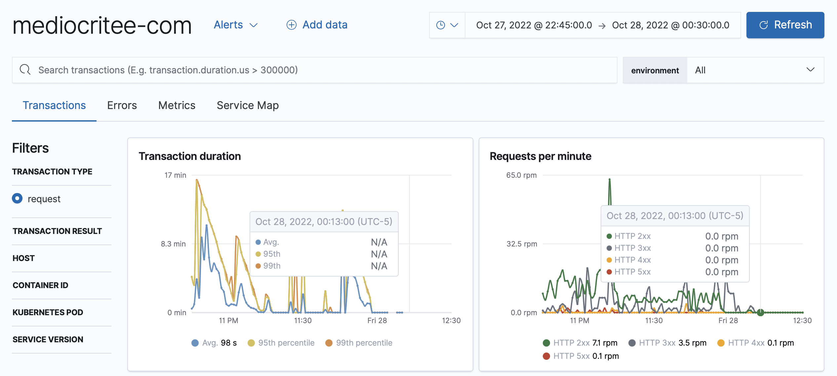Toggle the HTTP 5xx legend series
837x376 pixels.
[571, 356]
